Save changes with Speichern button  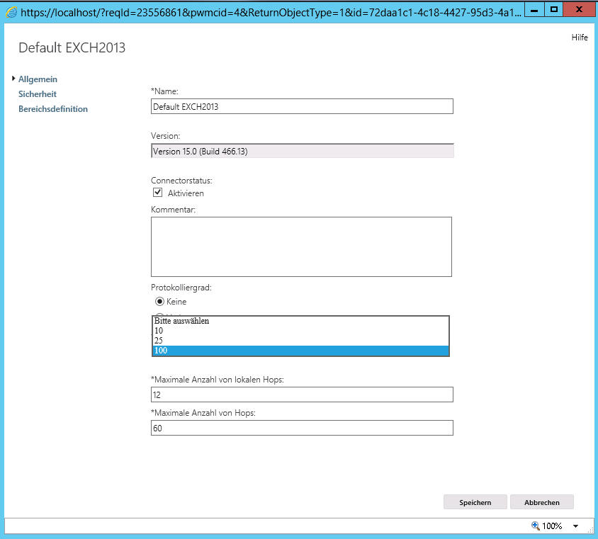[x=475, y=502]
